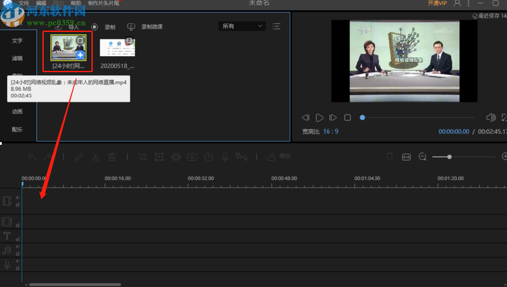
Task: Click the 录制微课 button
Action: pyautogui.click(x=146, y=27)
